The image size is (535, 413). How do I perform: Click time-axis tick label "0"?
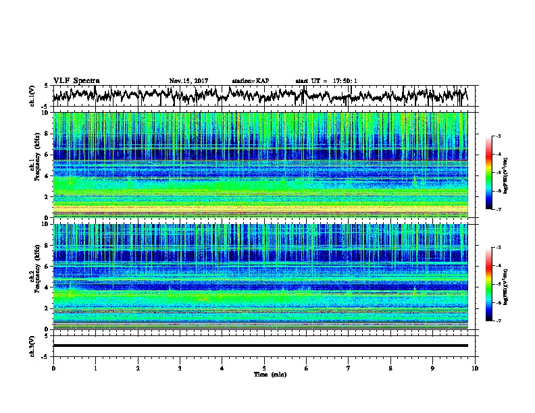[53, 368]
